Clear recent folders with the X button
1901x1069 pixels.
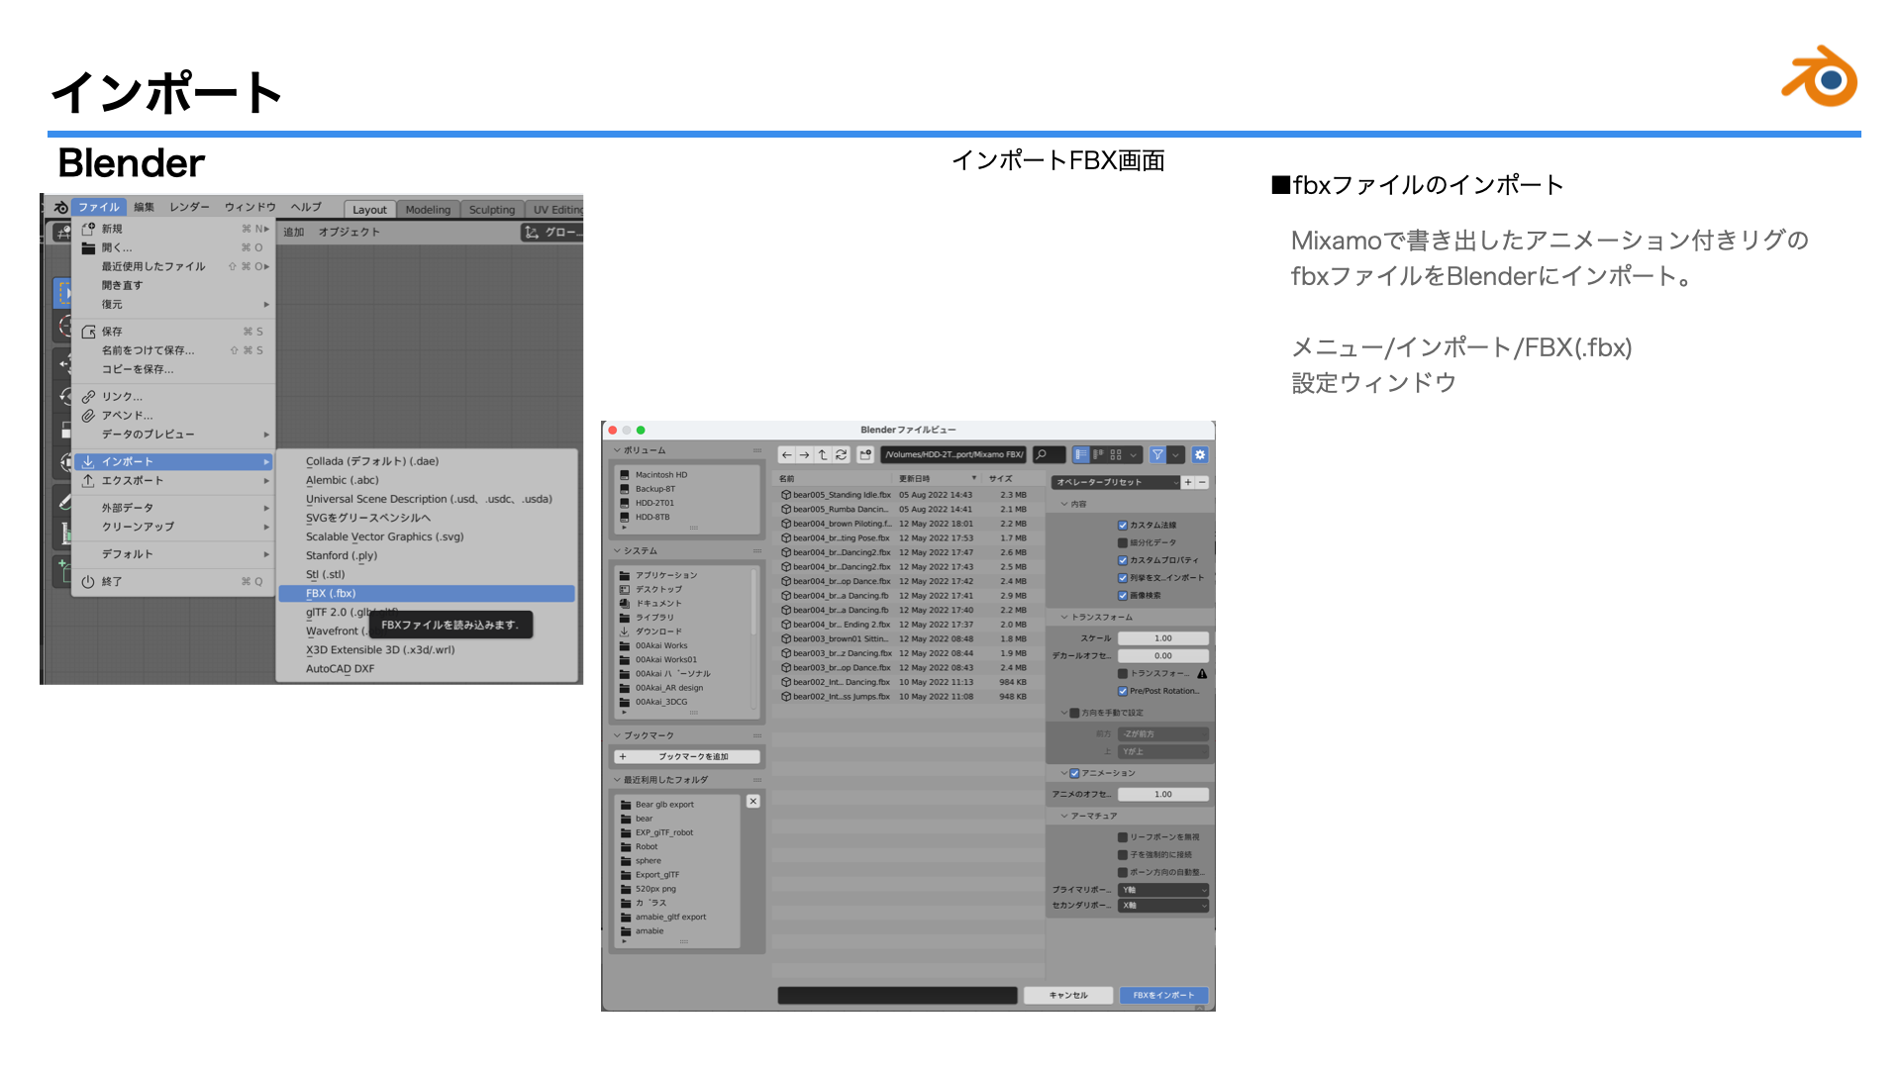click(753, 802)
